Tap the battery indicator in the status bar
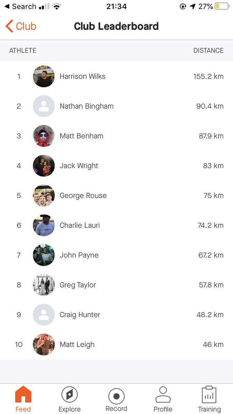 pos(222,6)
